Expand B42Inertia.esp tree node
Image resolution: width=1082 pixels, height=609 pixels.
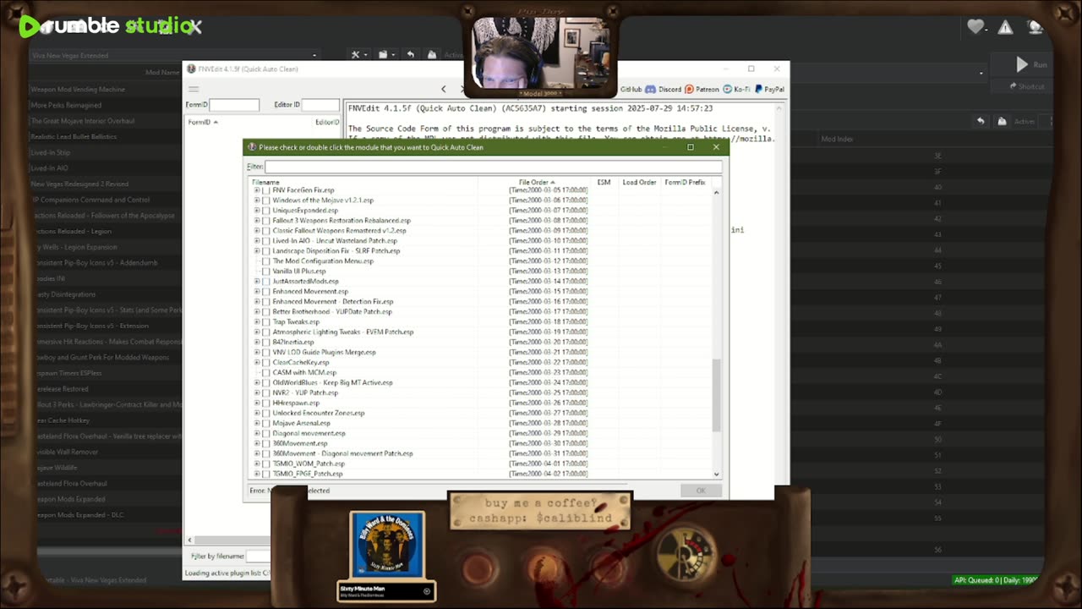tap(257, 343)
